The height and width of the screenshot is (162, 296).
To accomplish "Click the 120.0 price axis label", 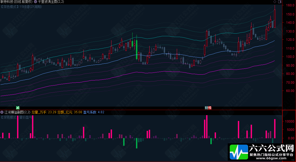I will [290, 40].
